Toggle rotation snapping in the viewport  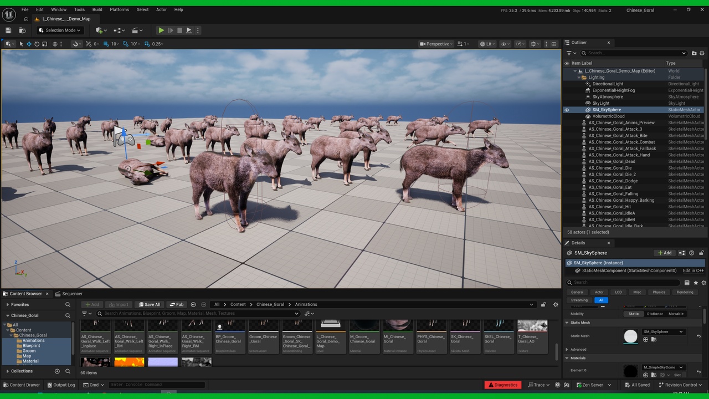coord(126,44)
